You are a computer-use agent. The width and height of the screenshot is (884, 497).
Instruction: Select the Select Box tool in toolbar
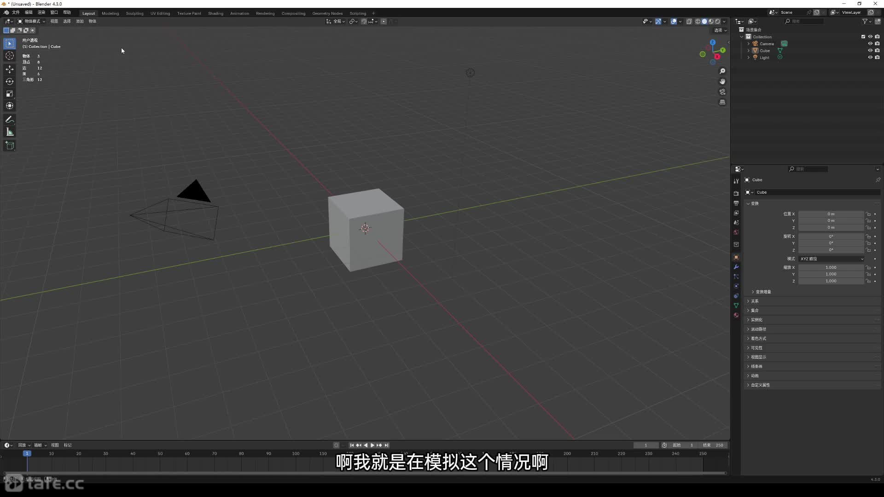10,44
